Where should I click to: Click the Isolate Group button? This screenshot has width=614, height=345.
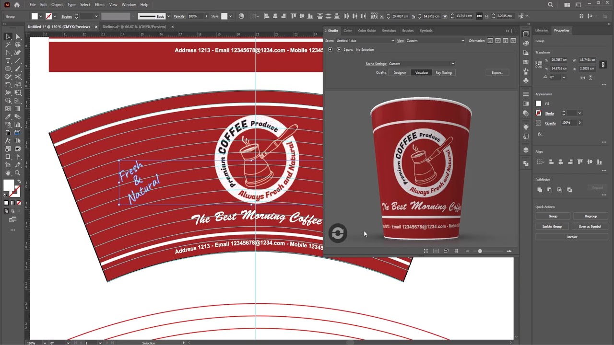pos(552,227)
